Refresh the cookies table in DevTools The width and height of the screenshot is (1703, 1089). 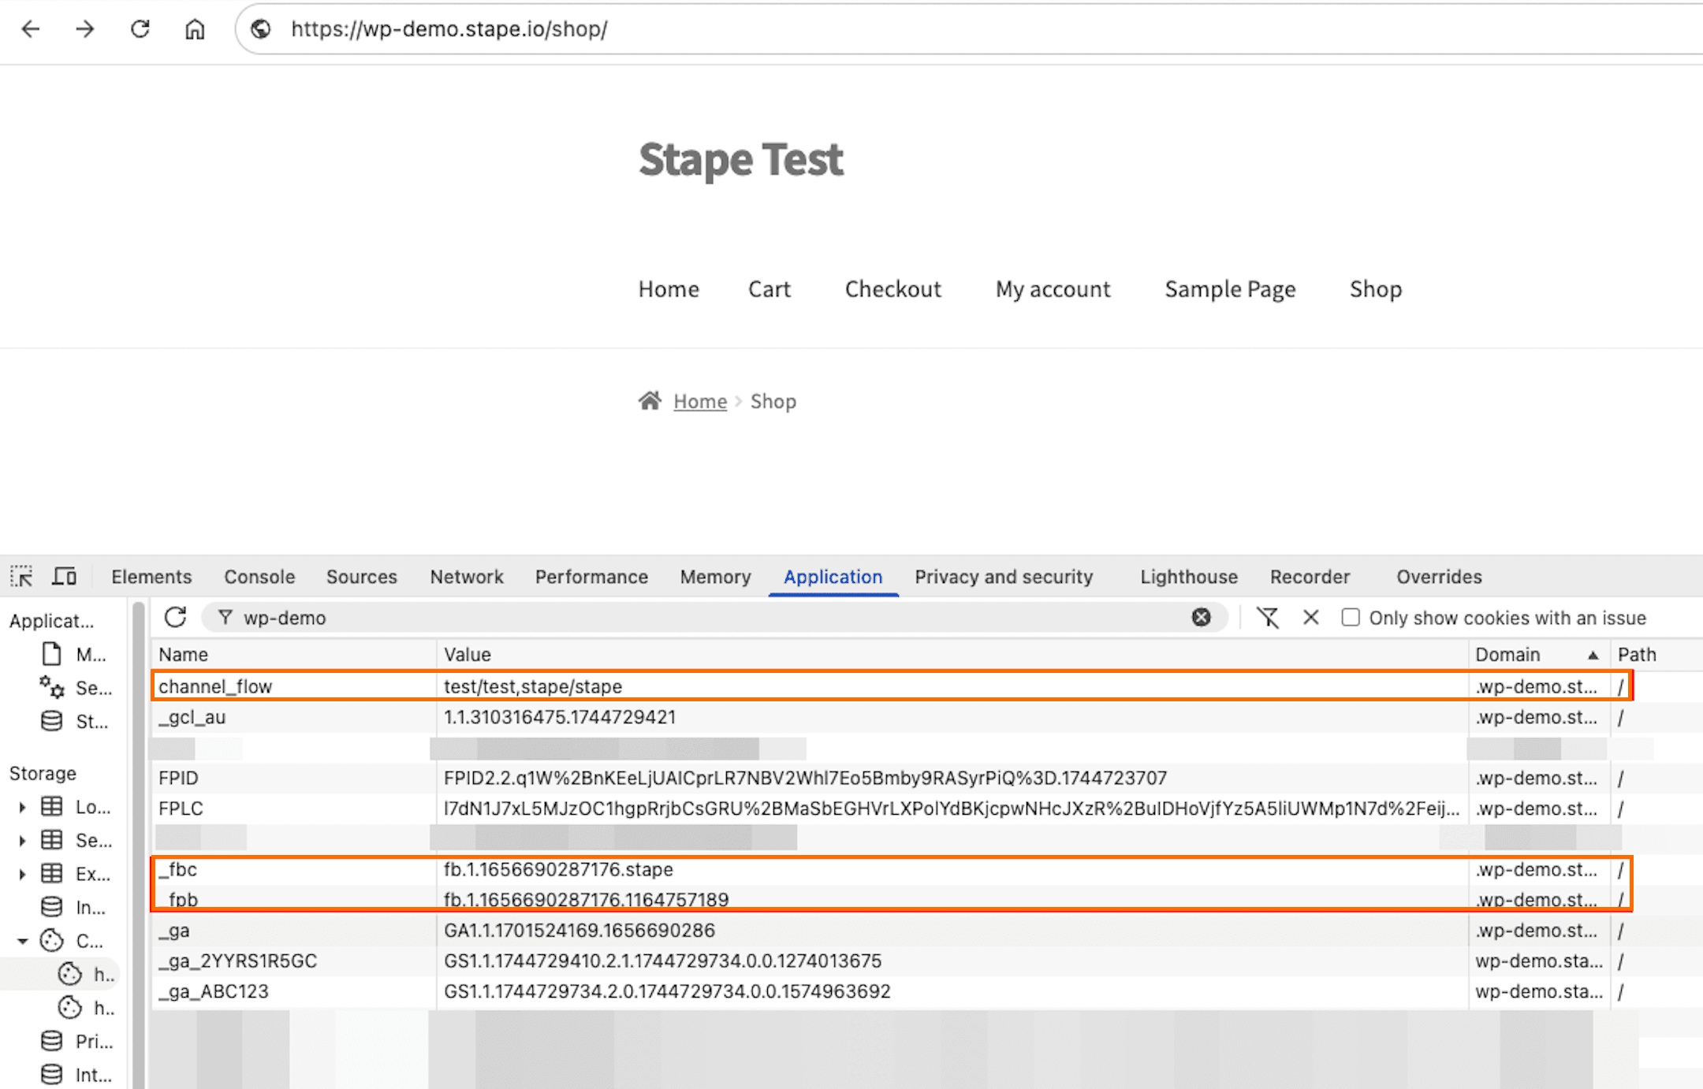[176, 618]
